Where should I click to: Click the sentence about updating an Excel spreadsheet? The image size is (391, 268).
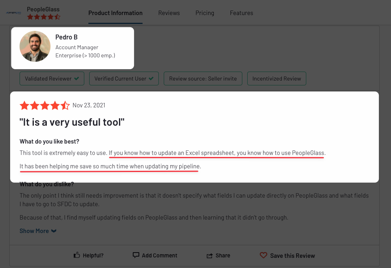tap(217, 153)
